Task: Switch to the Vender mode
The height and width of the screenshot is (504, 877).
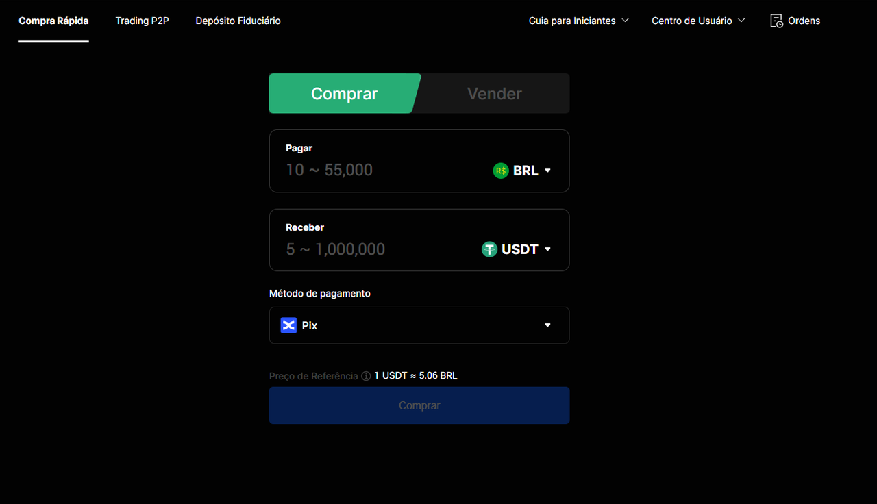Action: (494, 94)
